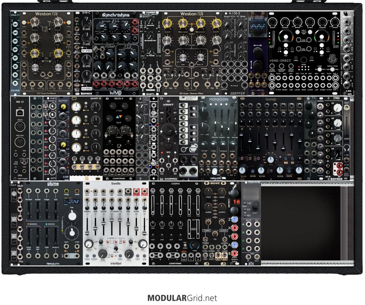Click the MIX knob on Swells

point(143,244)
